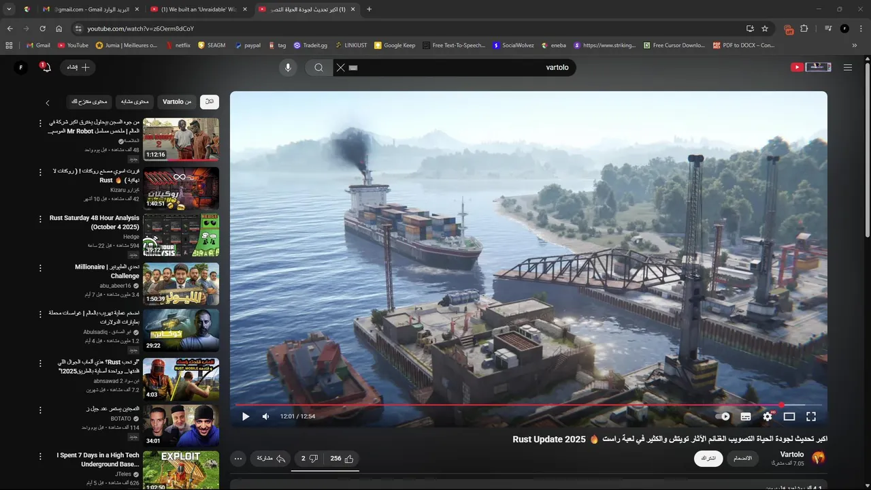
Task: Play the video with the play button
Action: tap(246, 416)
